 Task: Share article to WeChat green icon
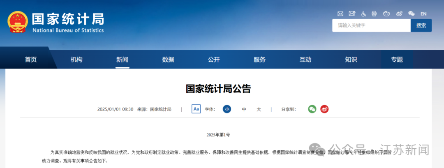tap(312, 109)
